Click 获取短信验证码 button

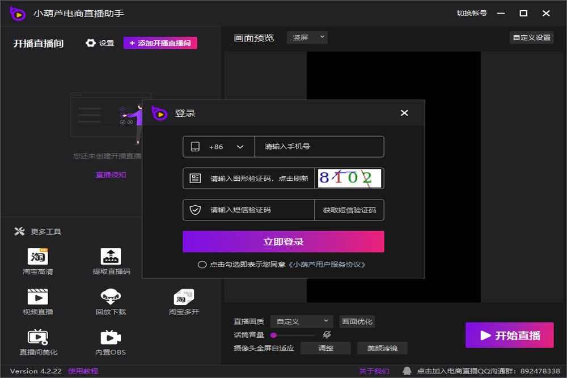(349, 210)
